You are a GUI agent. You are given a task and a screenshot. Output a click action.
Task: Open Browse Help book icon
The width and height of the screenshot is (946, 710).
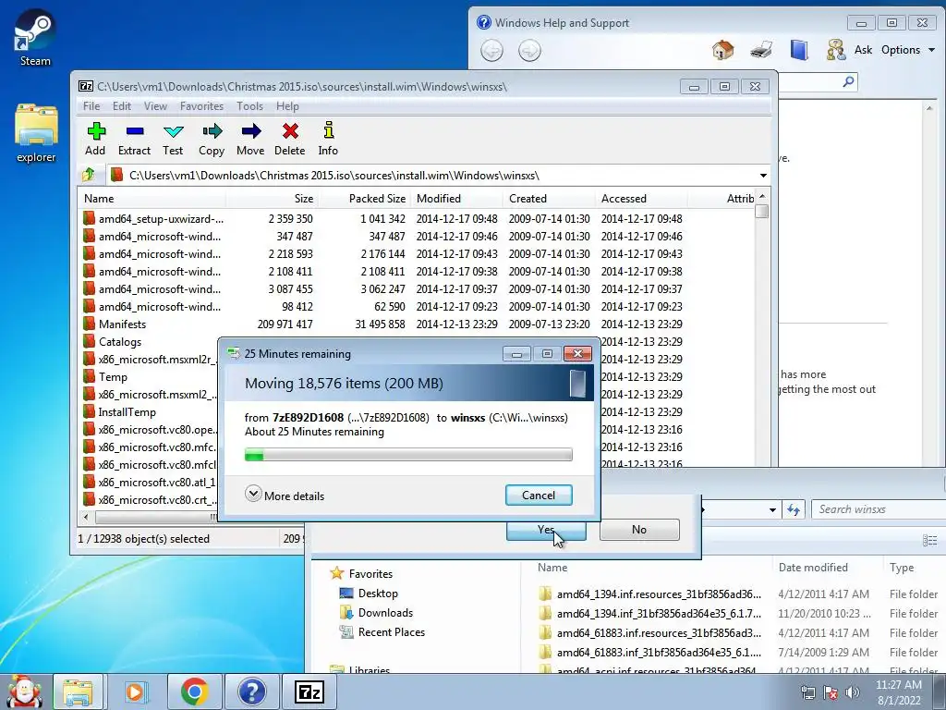point(799,50)
